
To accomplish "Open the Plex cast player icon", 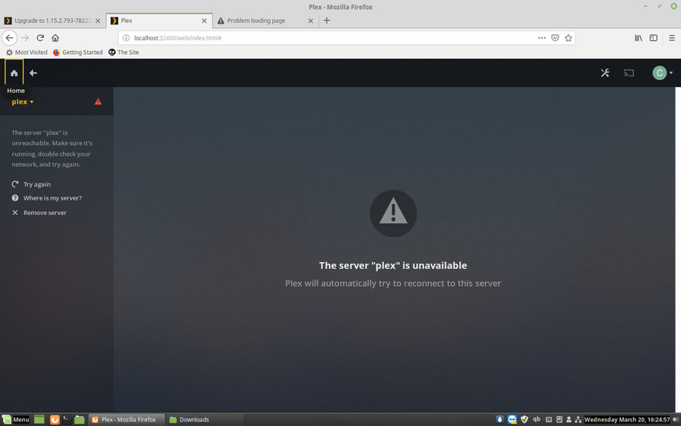I will [x=628, y=72].
